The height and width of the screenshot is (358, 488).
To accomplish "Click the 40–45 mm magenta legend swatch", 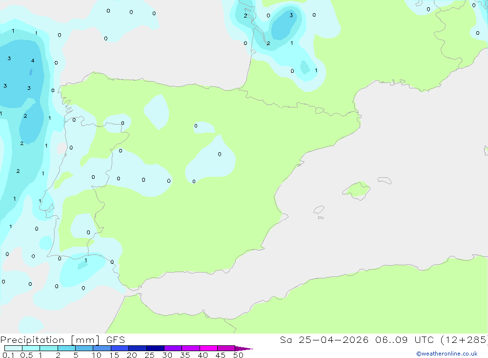I will tap(208, 348).
